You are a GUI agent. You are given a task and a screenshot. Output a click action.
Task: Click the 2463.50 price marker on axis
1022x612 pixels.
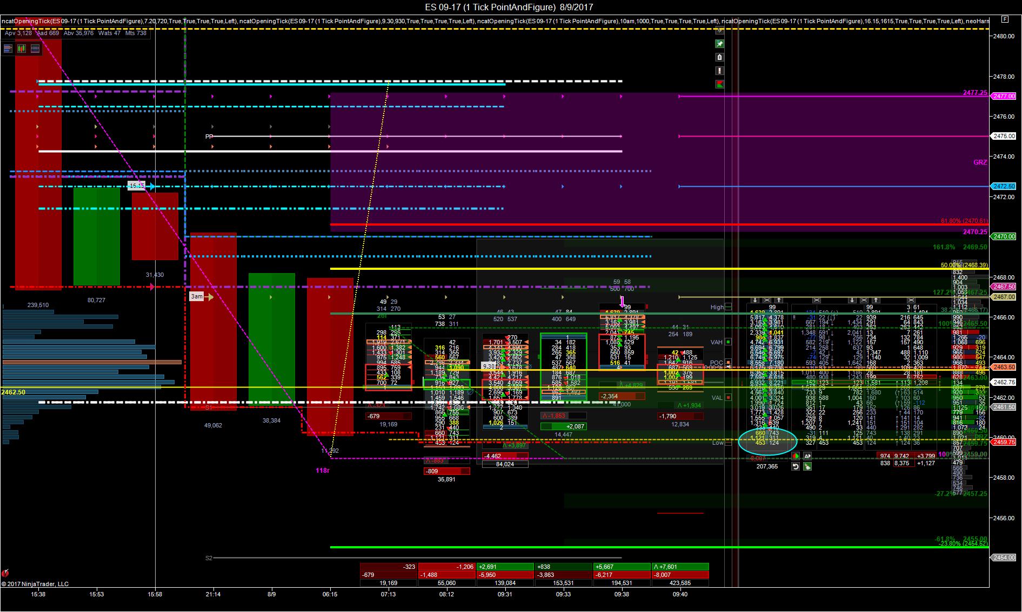(1004, 367)
